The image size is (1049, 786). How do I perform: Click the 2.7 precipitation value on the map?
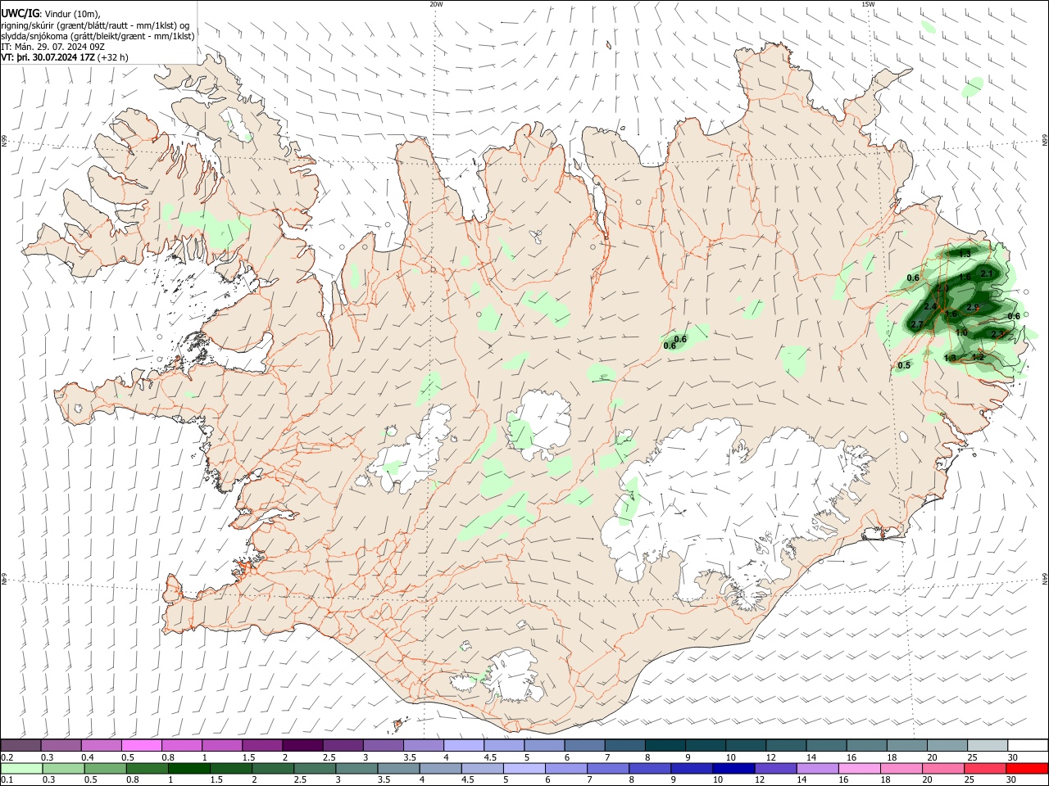[x=917, y=325]
